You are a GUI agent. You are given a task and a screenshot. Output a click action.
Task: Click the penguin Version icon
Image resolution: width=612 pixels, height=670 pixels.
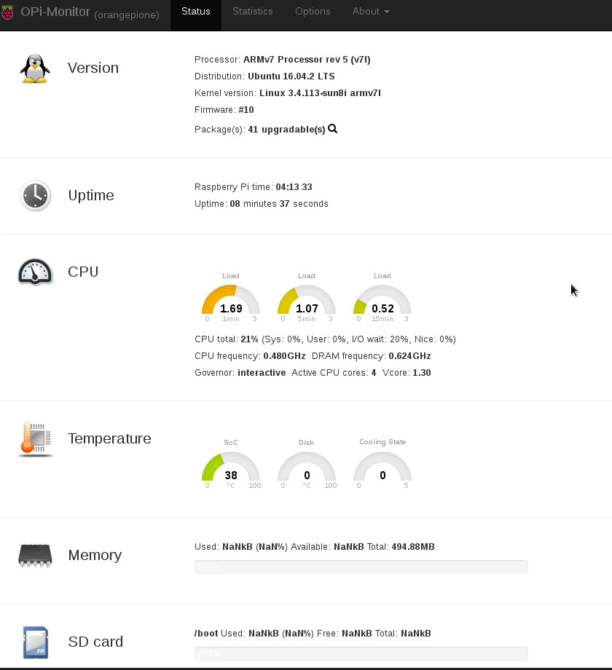coord(35,68)
